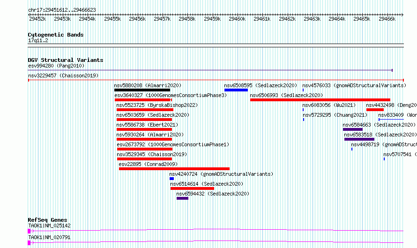
Task: Click the red bar under nsv3529345
Action: [144, 159]
